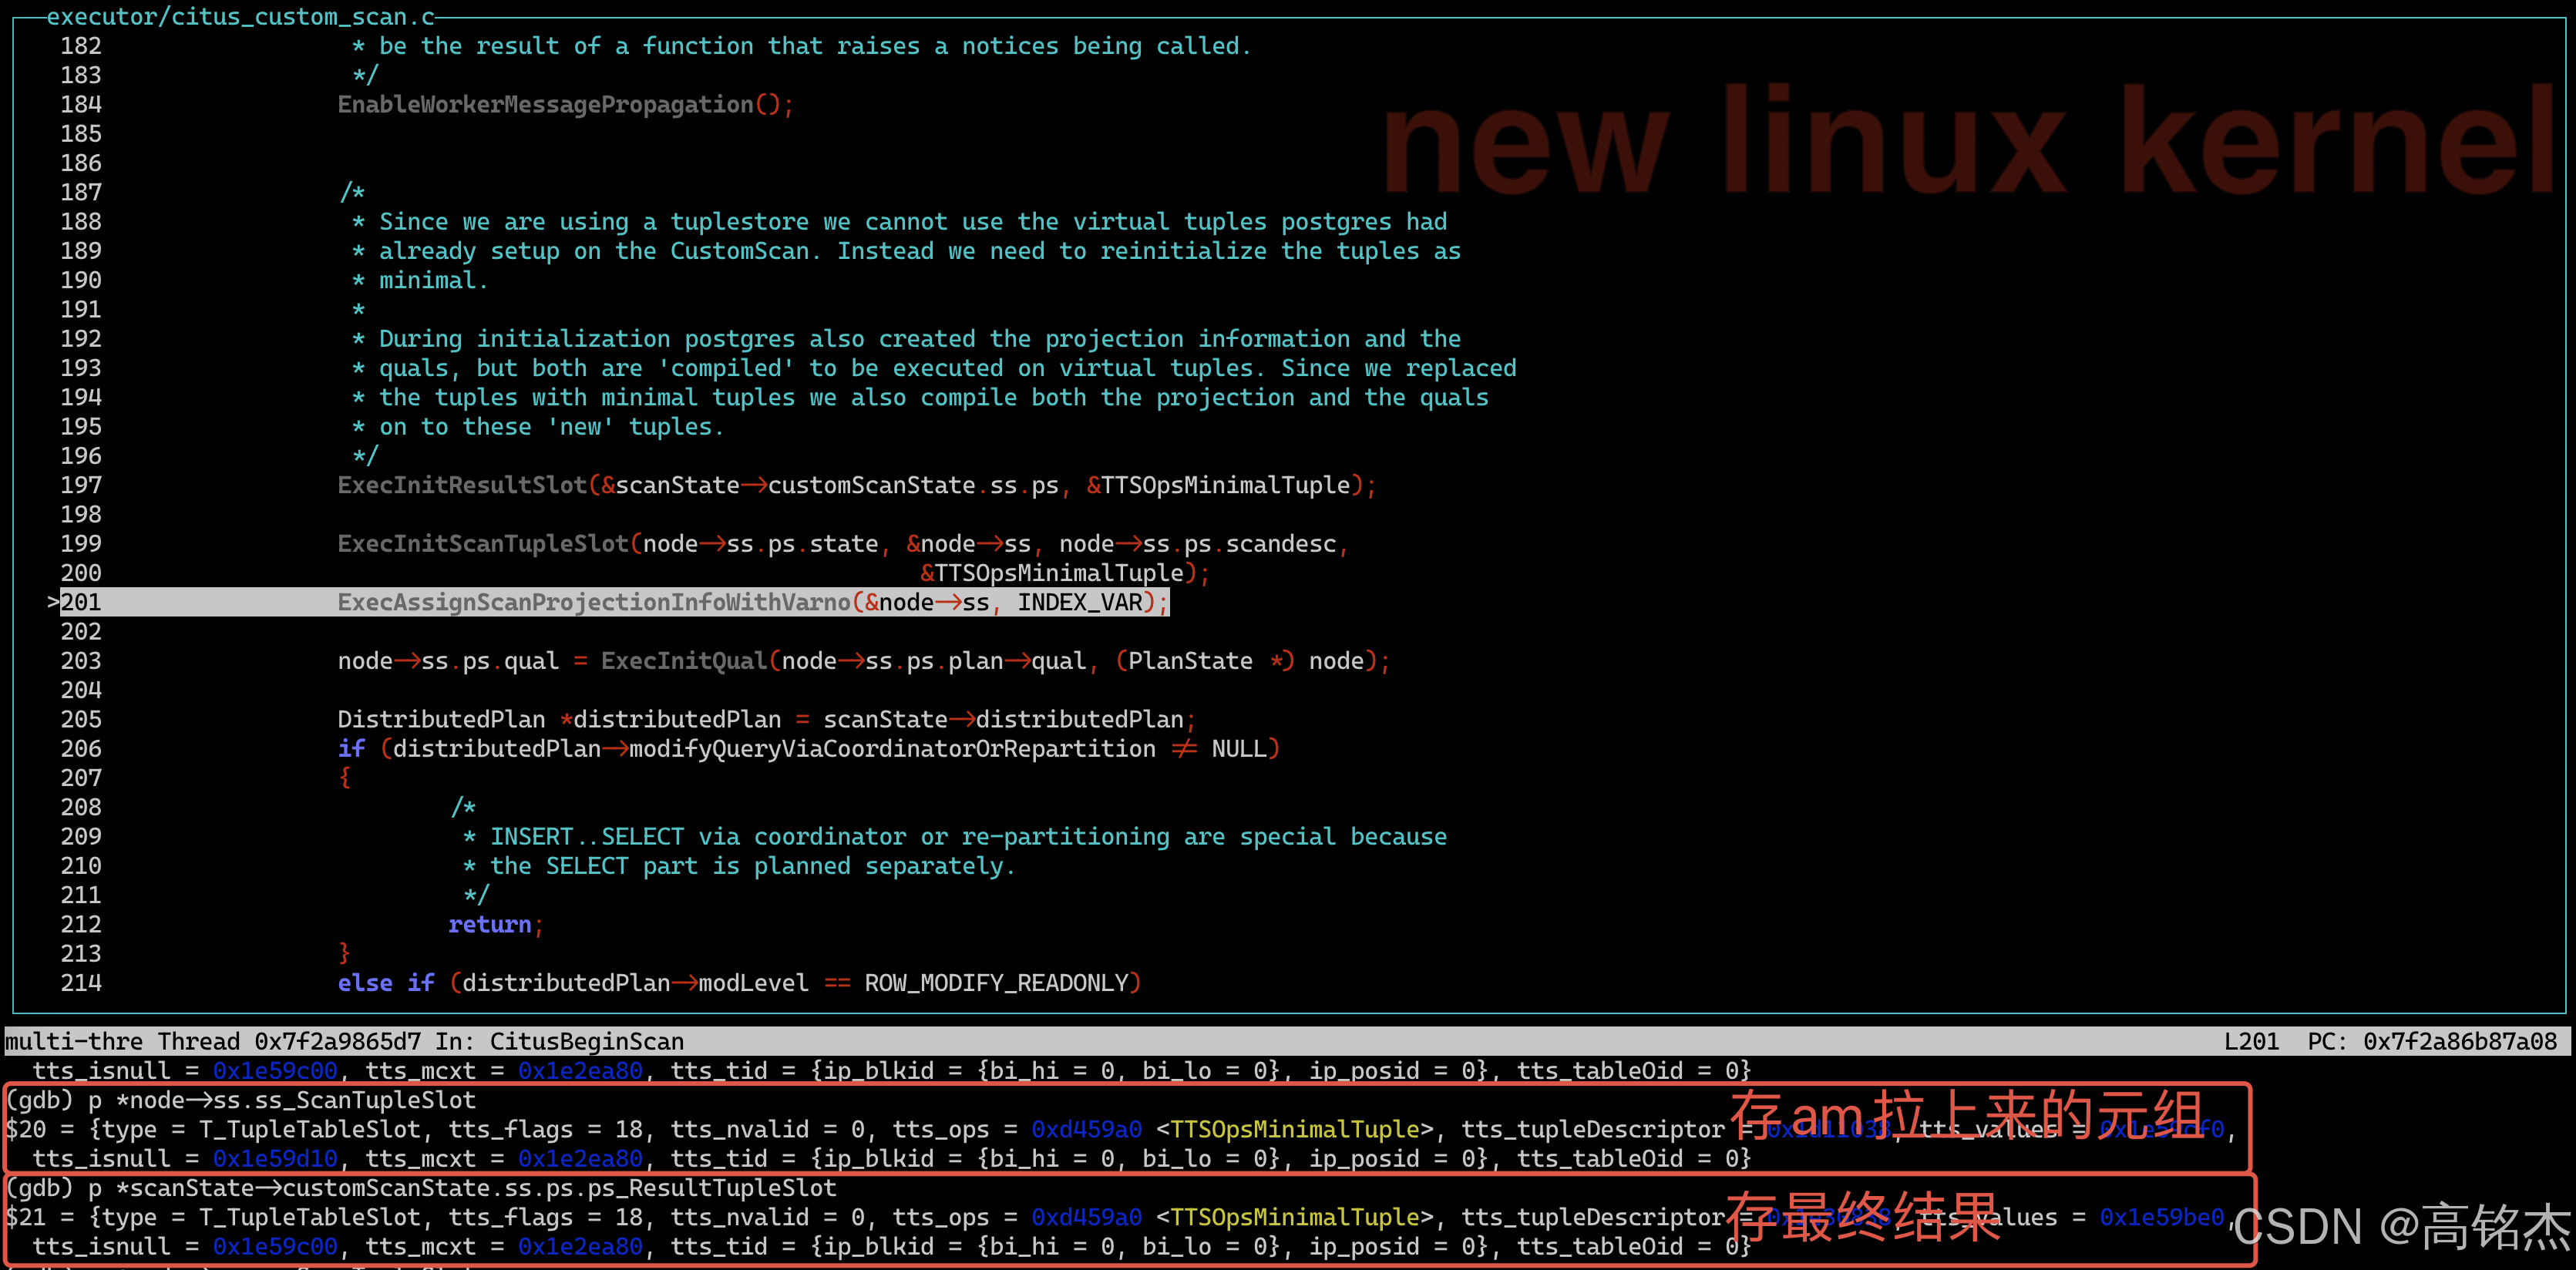Click the CitusBeginScan label in status bar
Screen dimensions: 2576x1270
click(586, 1041)
